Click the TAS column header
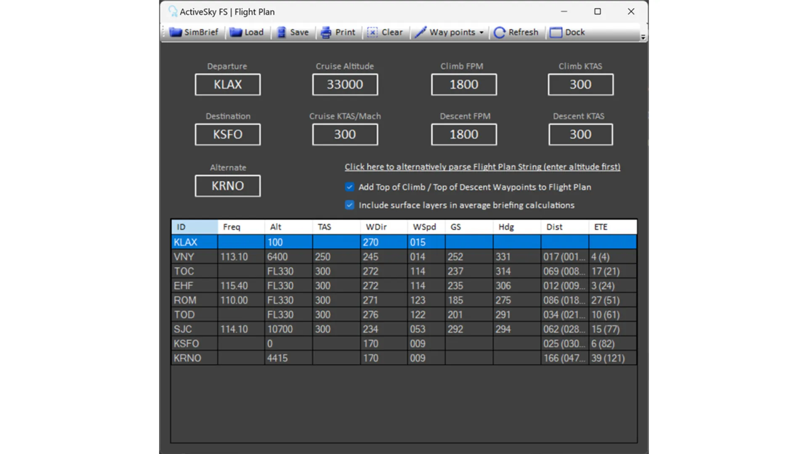 [336, 227]
